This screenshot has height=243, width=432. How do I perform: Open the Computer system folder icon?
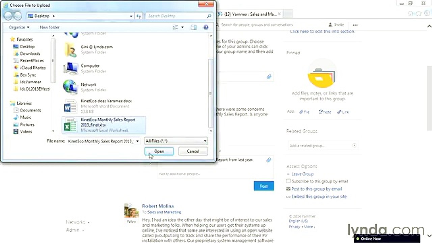click(x=71, y=68)
